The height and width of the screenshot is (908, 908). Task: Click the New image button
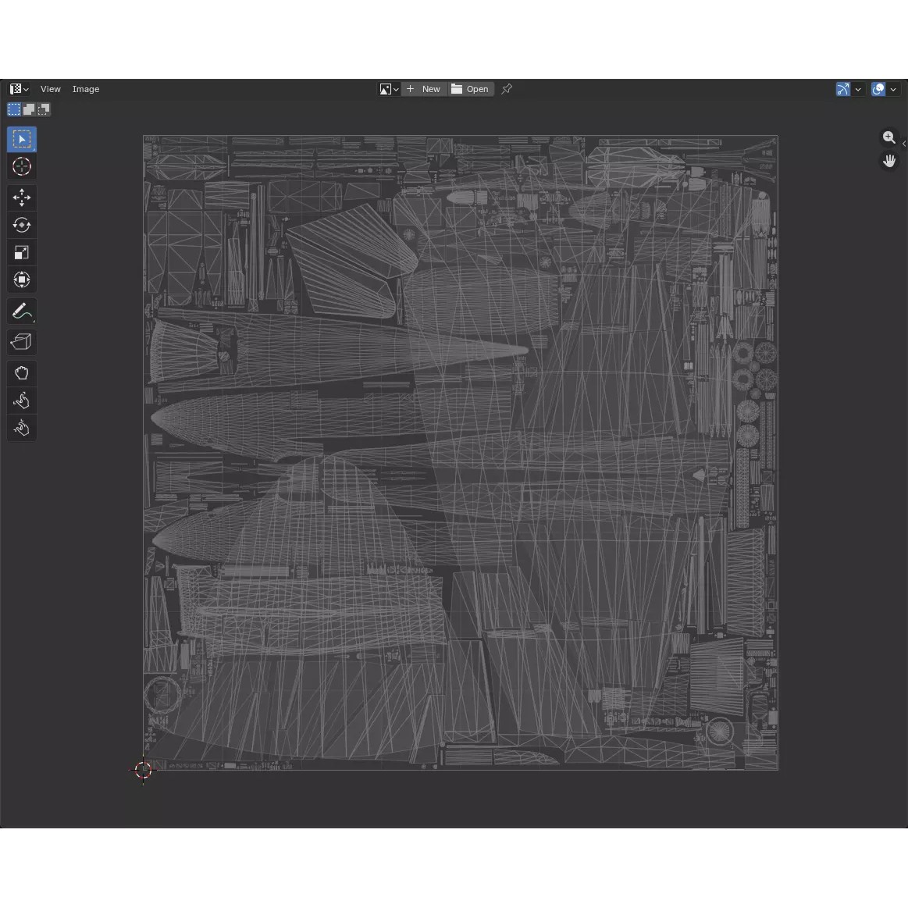coord(425,89)
